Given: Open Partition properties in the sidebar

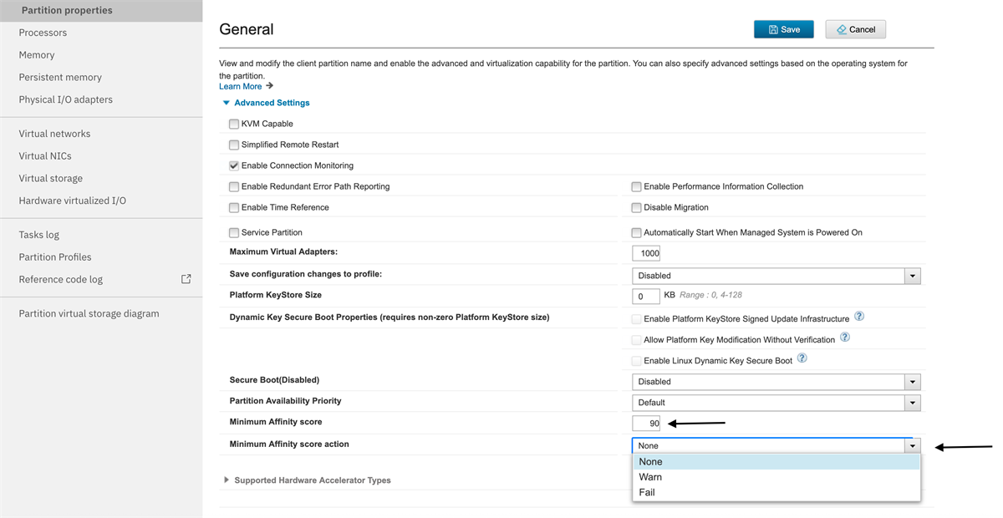Looking at the screenshot, I should coord(101,11).
